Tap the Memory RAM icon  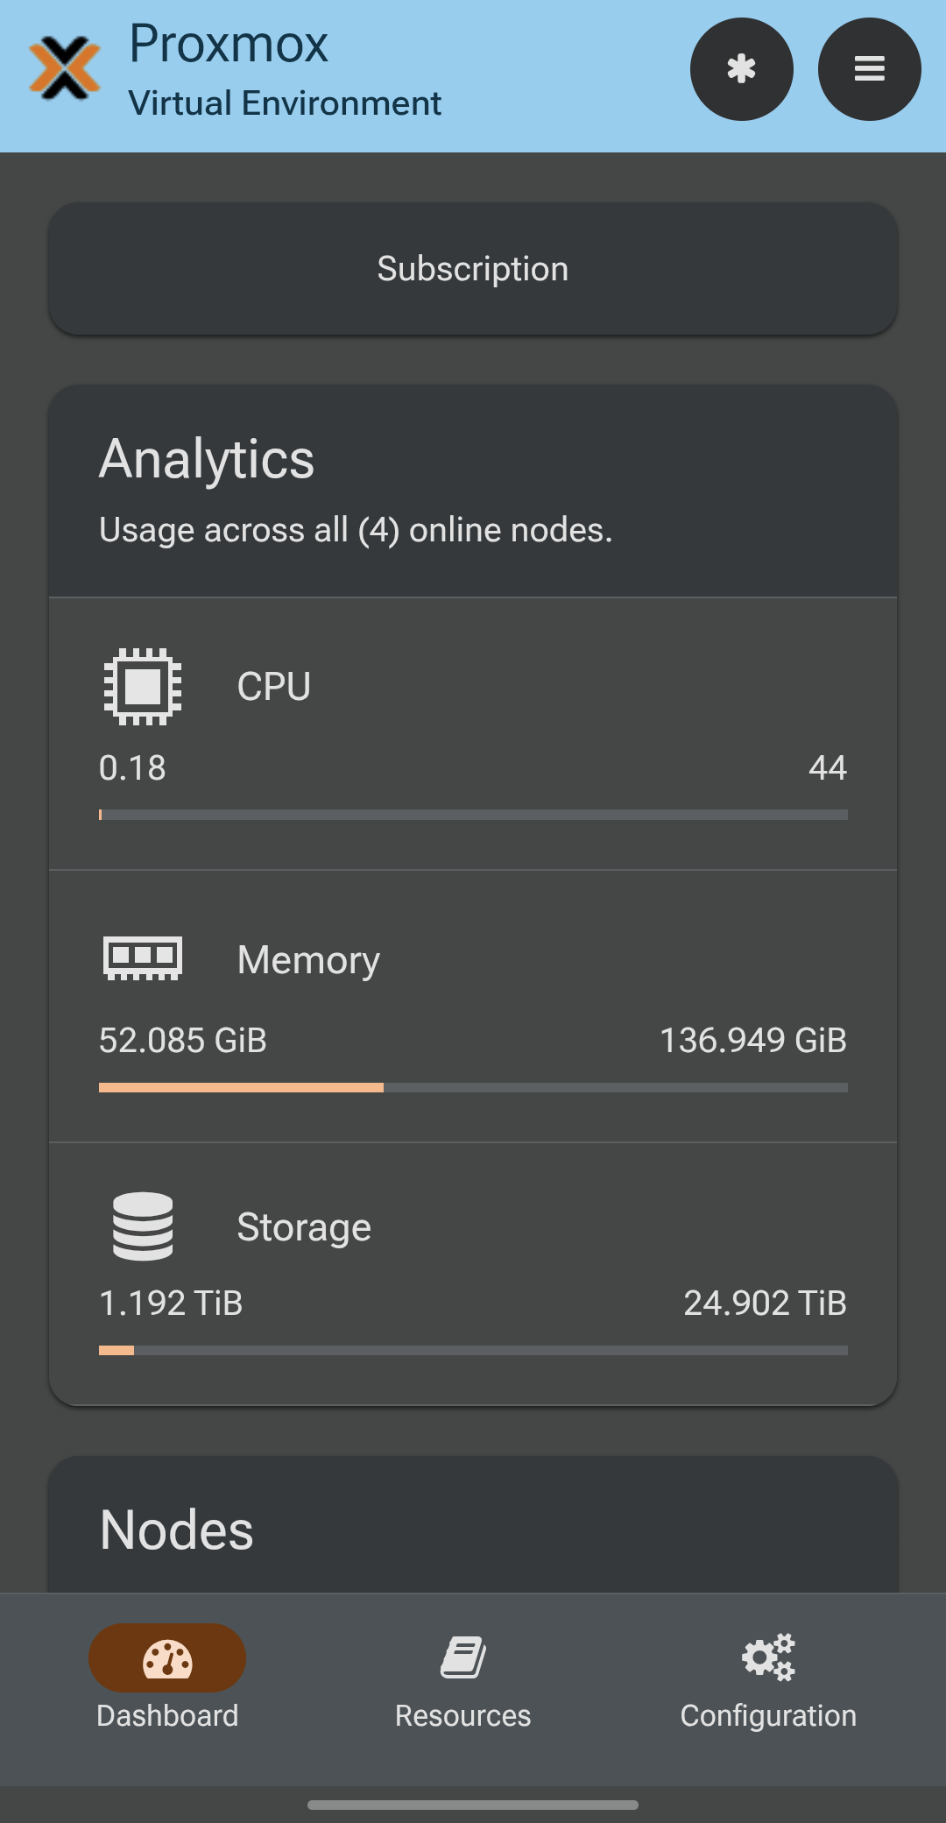point(143,957)
